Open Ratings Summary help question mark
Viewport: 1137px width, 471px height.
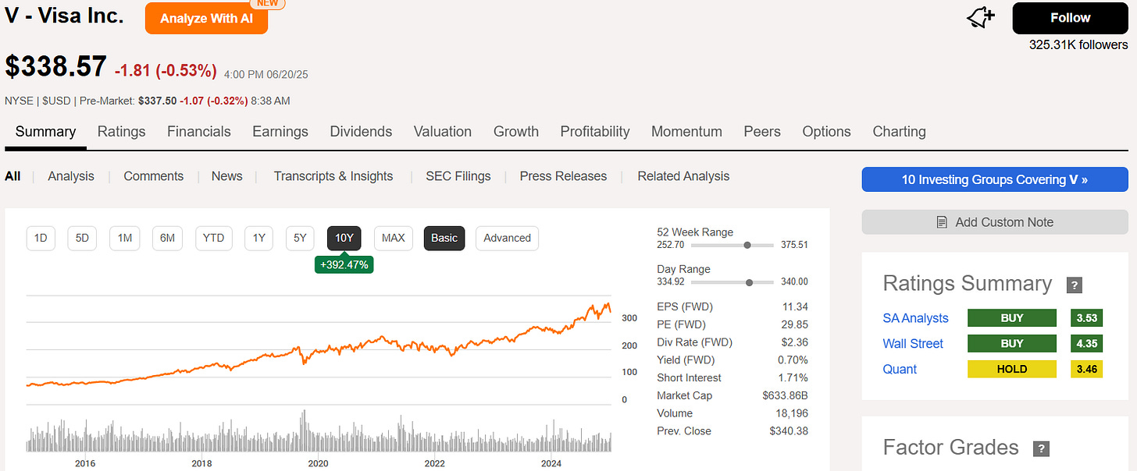1075,285
